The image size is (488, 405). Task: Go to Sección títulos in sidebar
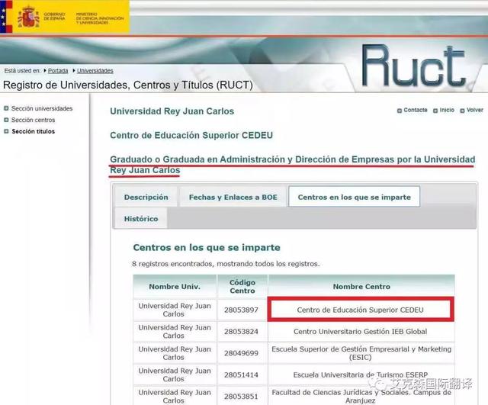33,131
